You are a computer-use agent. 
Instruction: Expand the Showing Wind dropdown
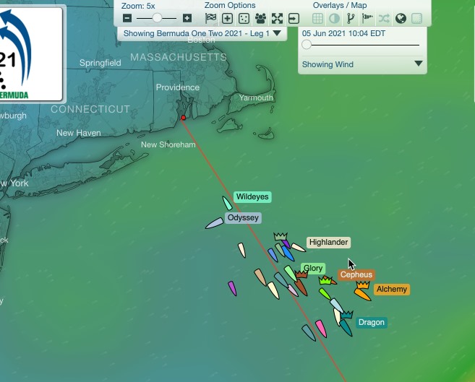pos(362,64)
